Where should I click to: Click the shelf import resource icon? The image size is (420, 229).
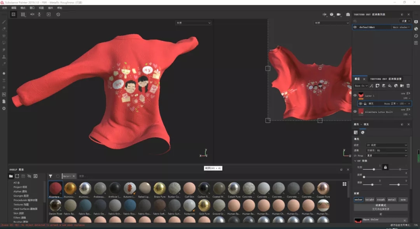(x=35, y=176)
